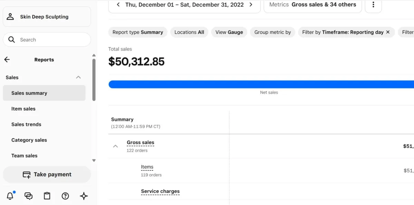Open the help question mark icon
The width and height of the screenshot is (414, 205).
tap(65, 196)
